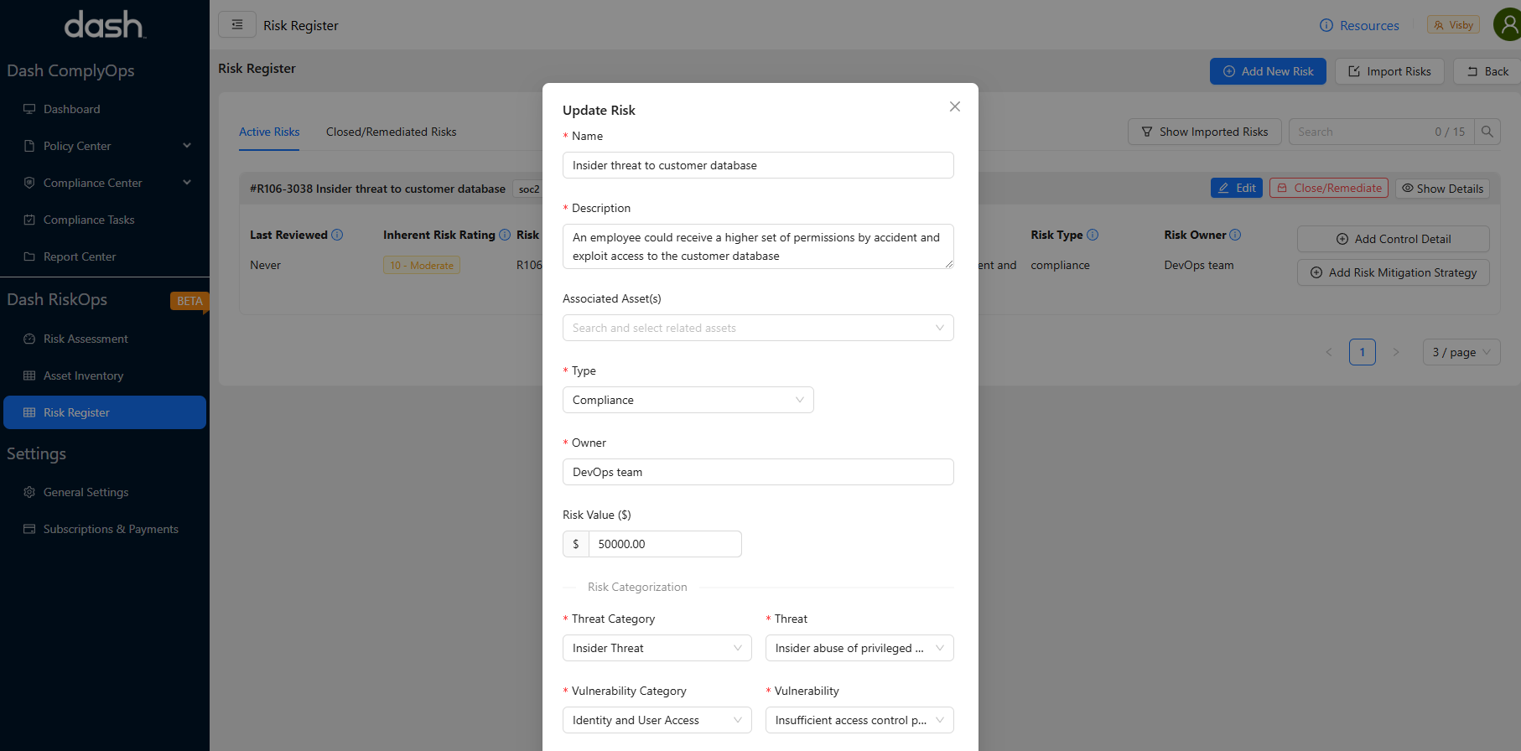Viewport: 1521px width, 751px height.
Task: Toggle Show Details for the risk
Action: 1442,189
